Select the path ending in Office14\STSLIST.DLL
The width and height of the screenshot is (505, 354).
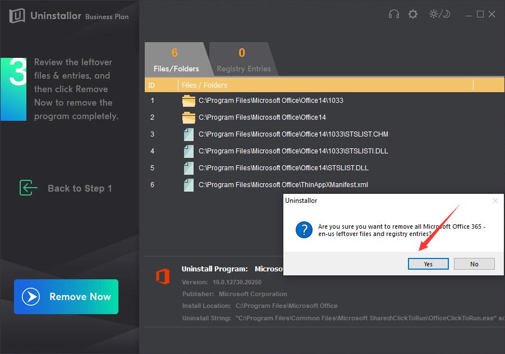[283, 167]
